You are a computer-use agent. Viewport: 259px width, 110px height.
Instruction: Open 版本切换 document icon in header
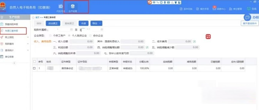pos(181,9)
